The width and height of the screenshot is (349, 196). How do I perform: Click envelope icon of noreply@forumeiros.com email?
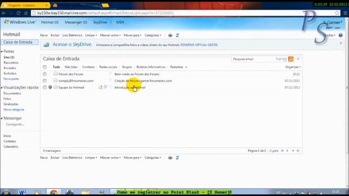click(x=55, y=81)
